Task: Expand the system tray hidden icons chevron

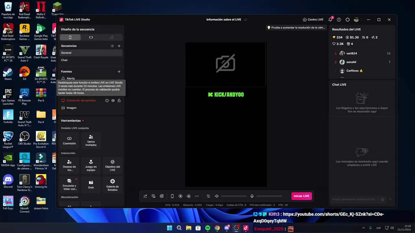Action: pos(363,228)
